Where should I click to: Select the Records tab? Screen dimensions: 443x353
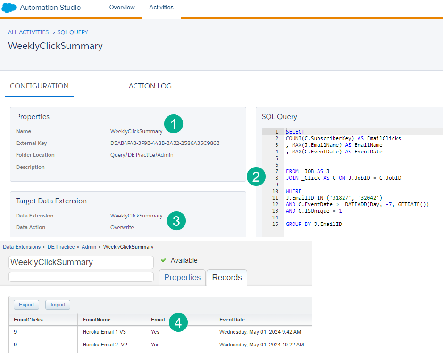[x=227, y=278]
